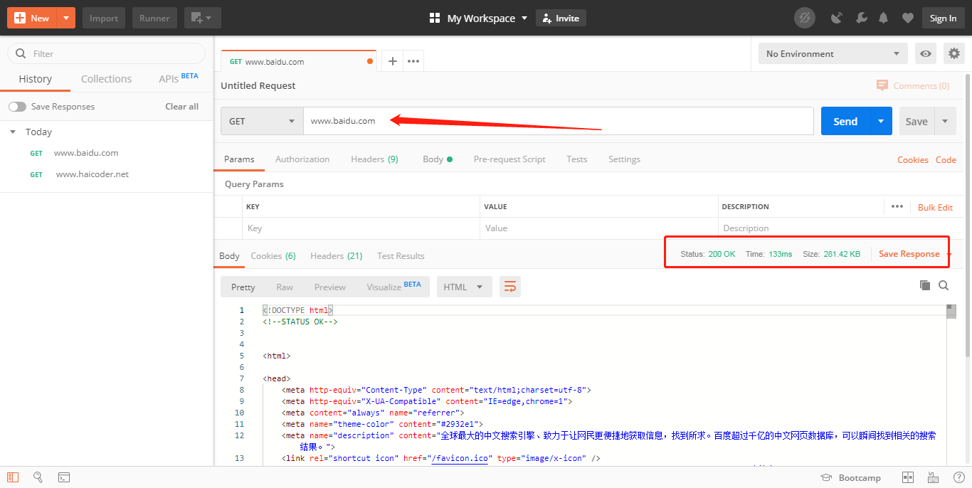Viewport: 972px width, 488px height.
Task: Click the two-pane view layout icon
Action: (908, 477)
